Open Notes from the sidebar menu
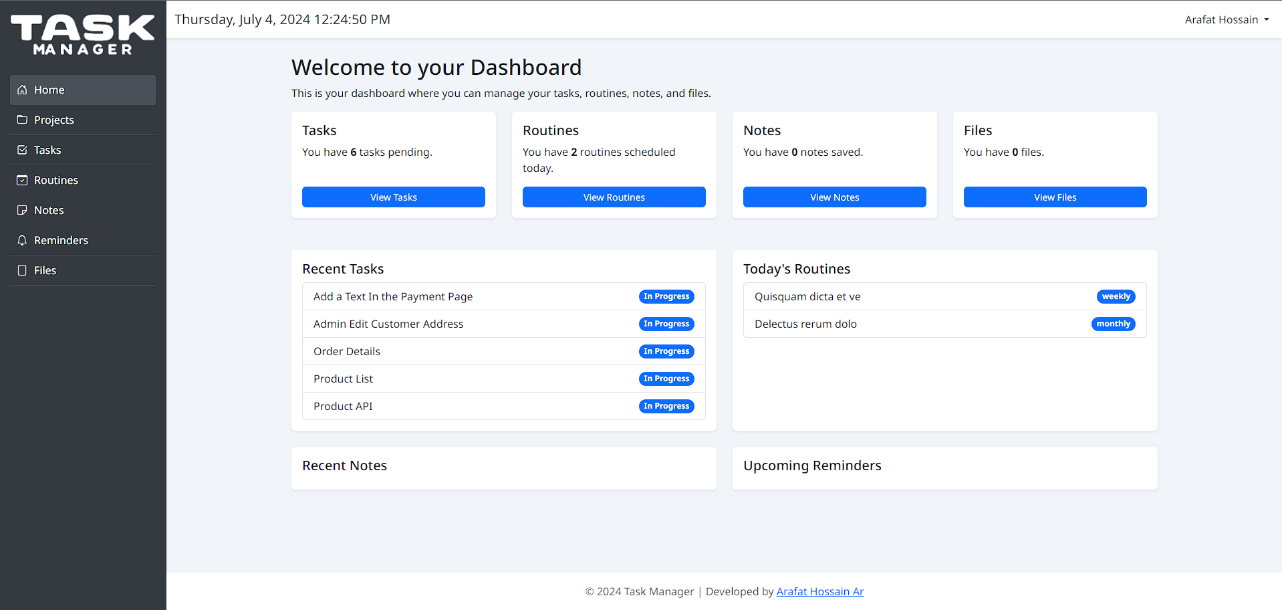Screen dimensions: 1282x610 pyautogui.click(x=50, y=210)
